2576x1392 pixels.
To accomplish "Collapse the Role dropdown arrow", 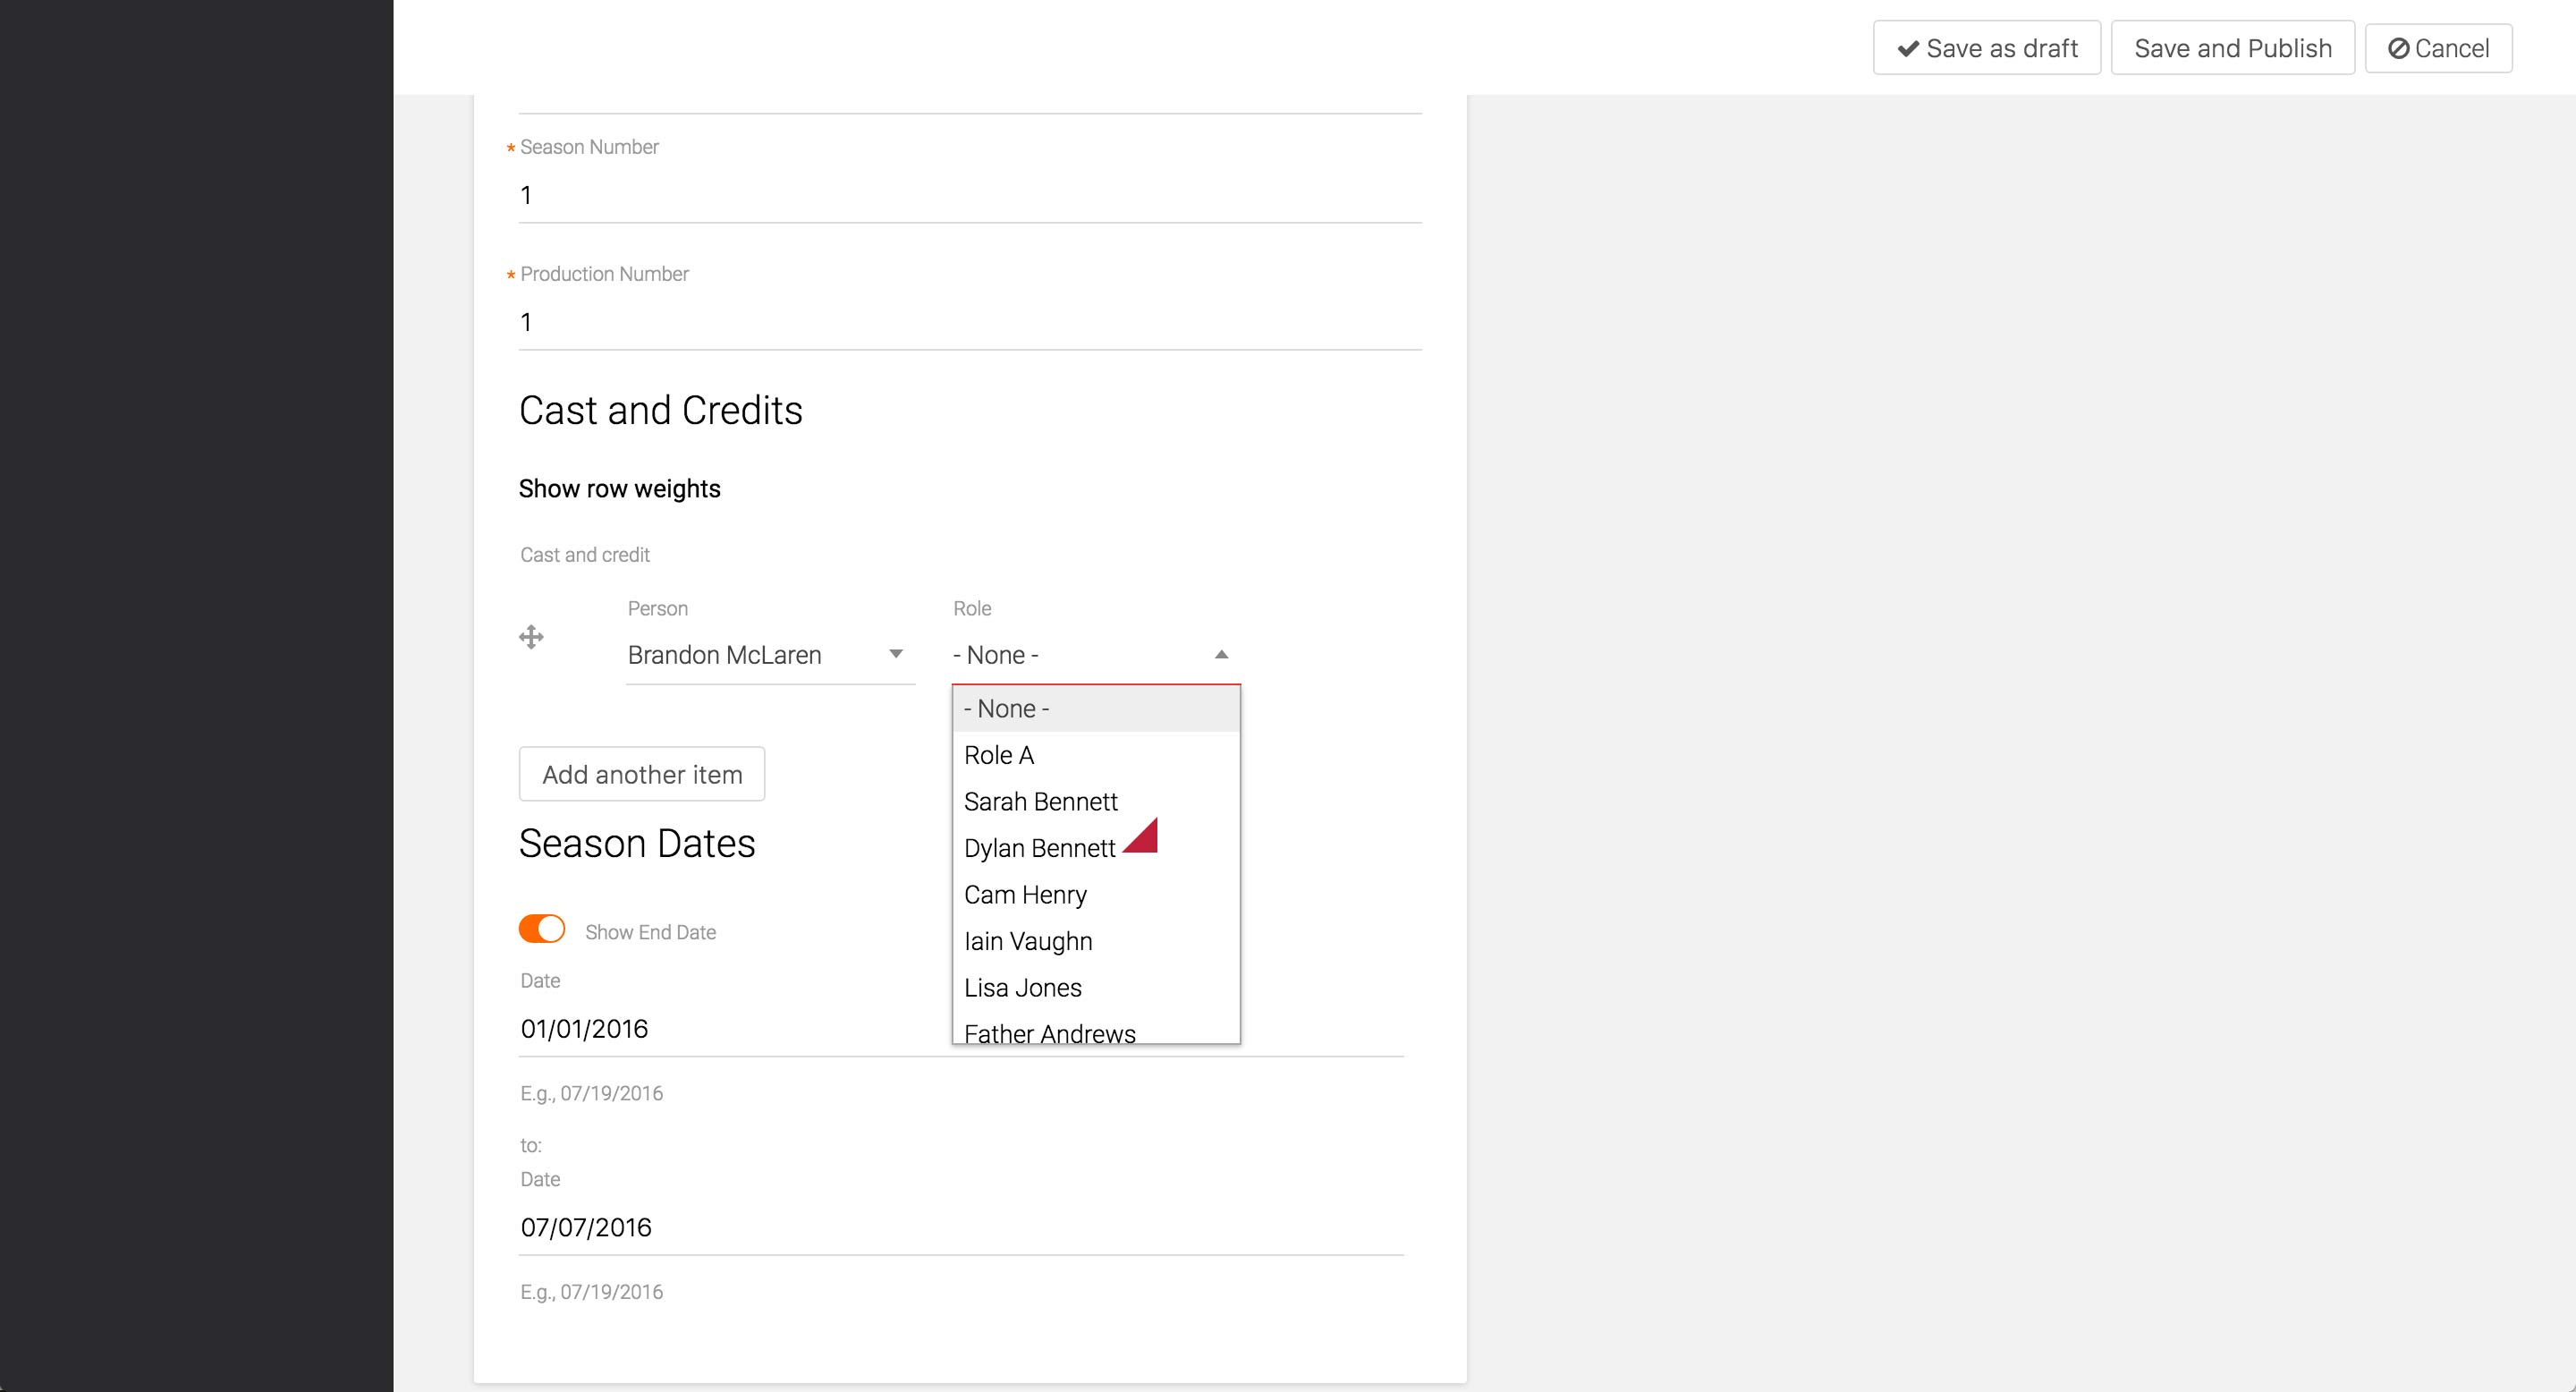I will [x=1221, y=654].
